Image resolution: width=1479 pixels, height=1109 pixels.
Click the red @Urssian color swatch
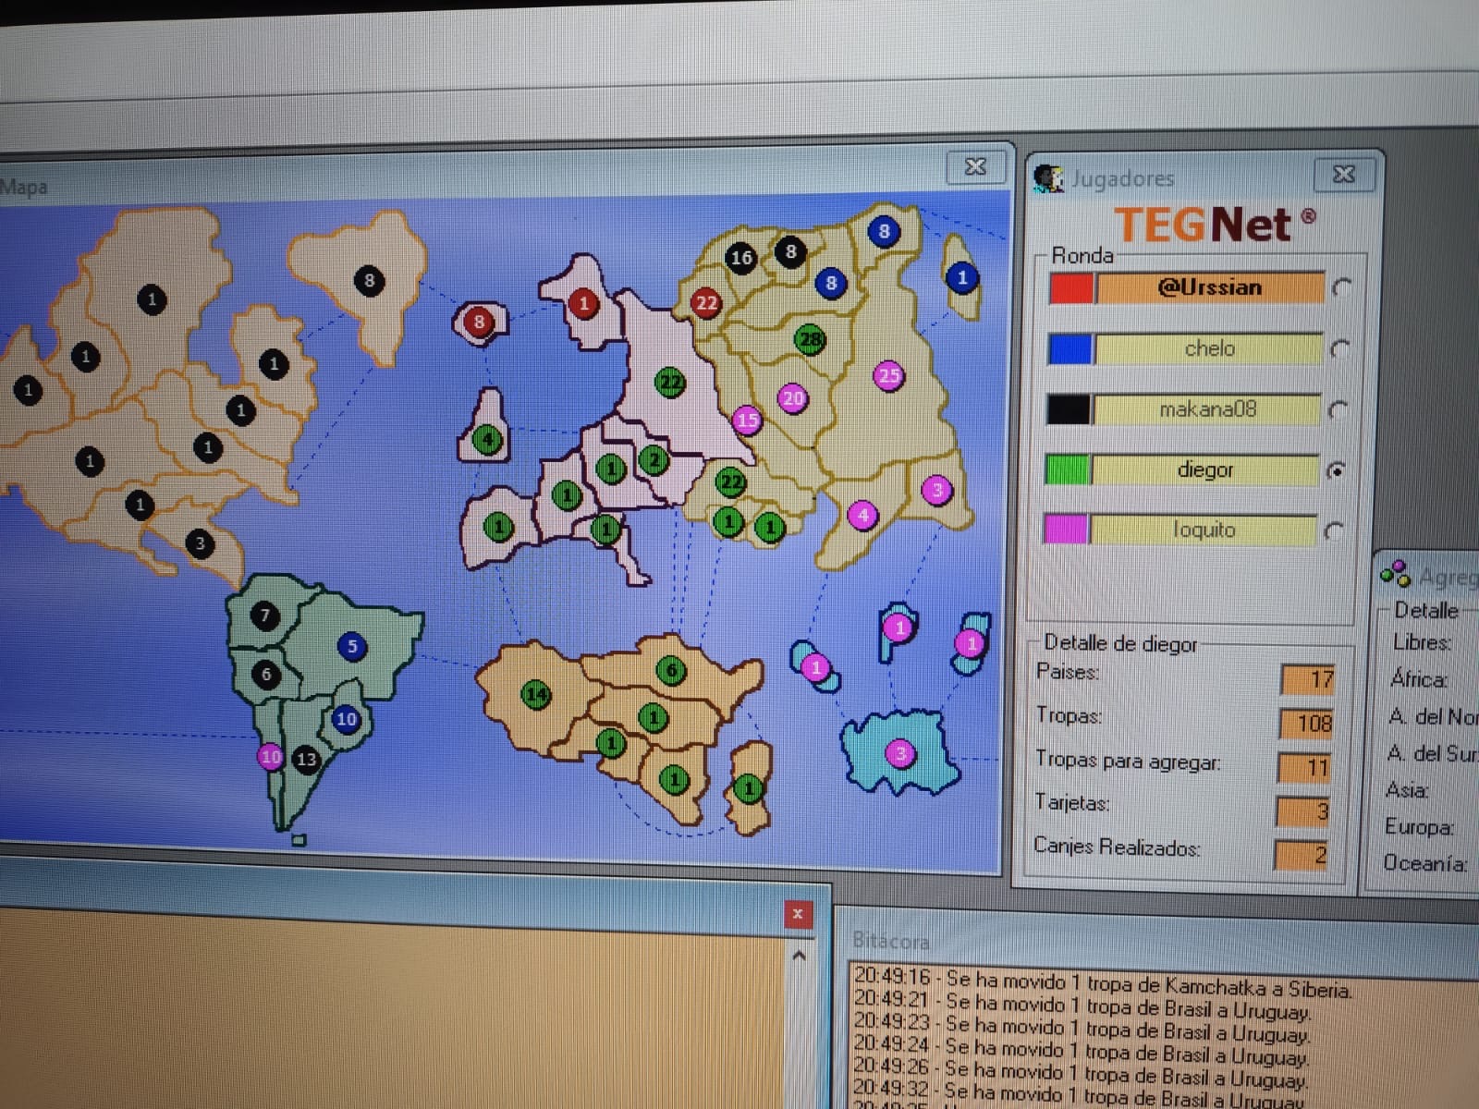pos(1071,288)
